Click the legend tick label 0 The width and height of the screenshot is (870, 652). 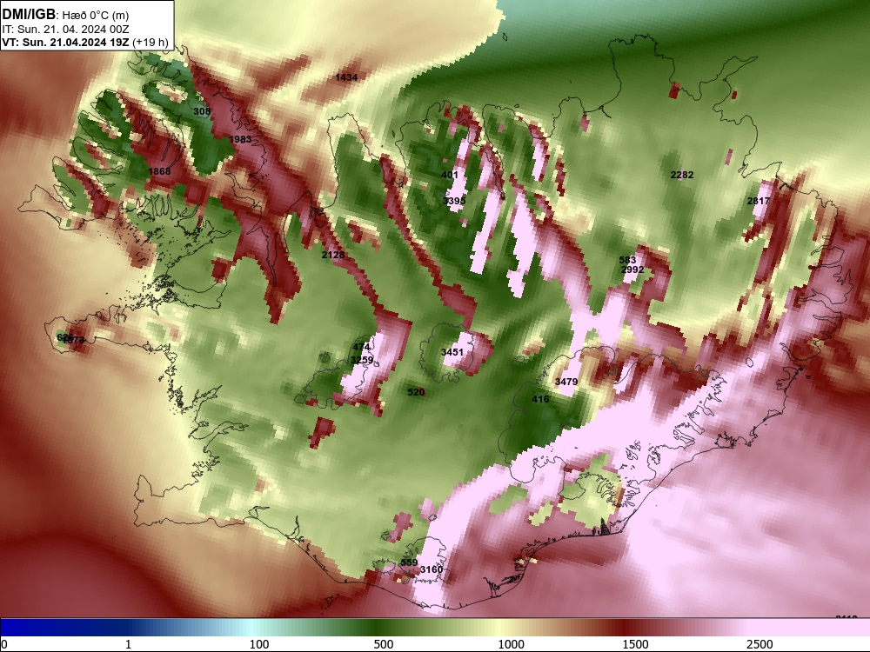tap(4, 644)
